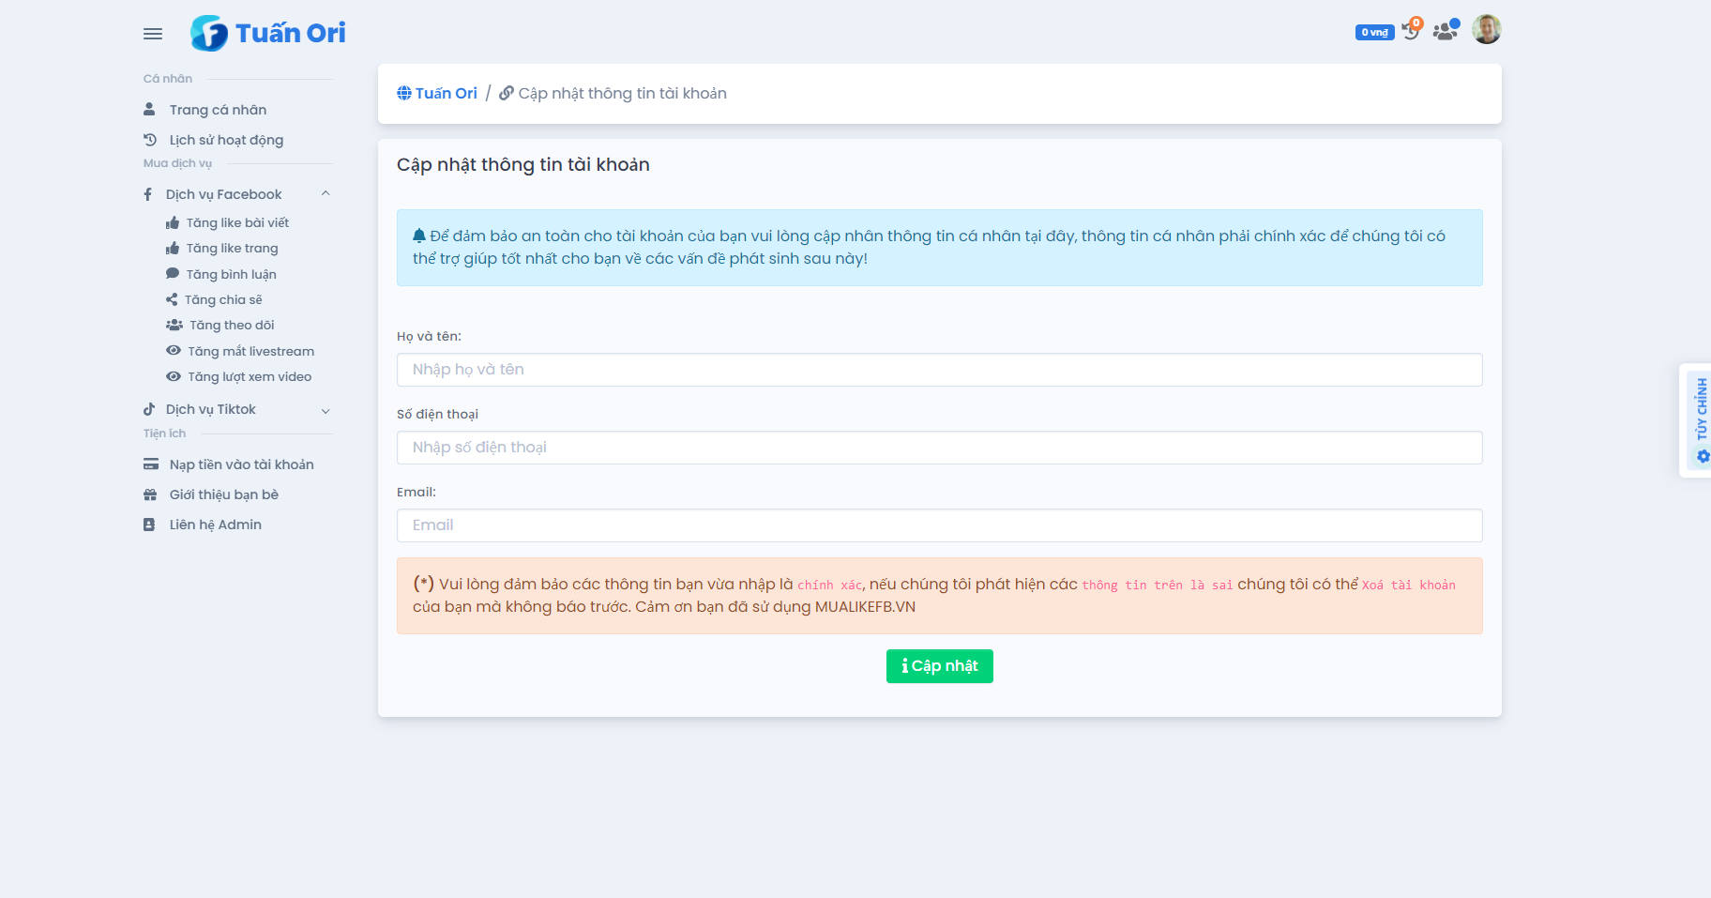Click thumbs-up icon of Tăng like bài viết

coord(173,222)
